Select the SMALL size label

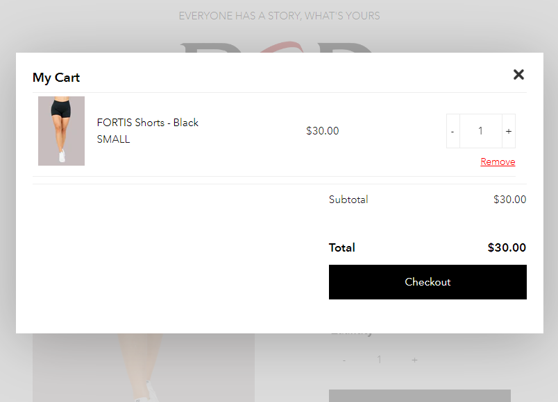tap(113, 139)
